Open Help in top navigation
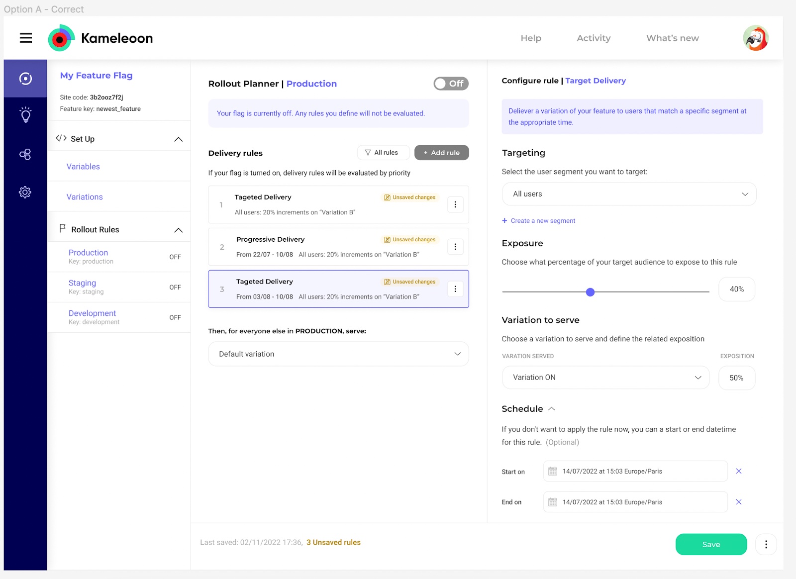This screenshot has width=796, height=579. pyautogui.click(x=531, y=38)
